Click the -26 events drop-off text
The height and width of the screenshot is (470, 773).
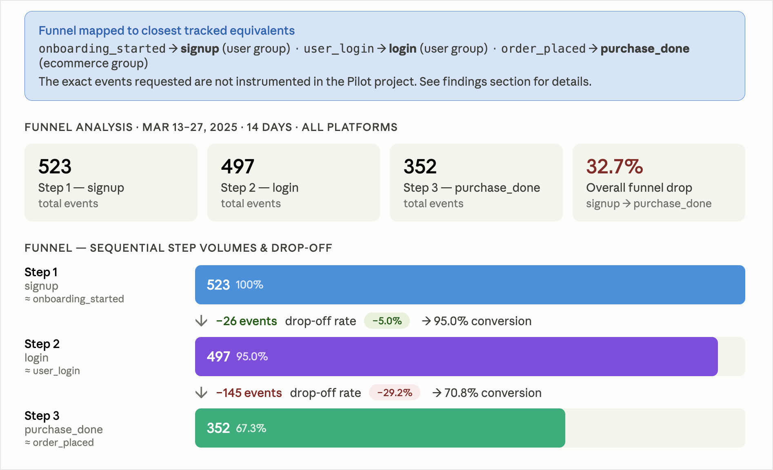247,321
